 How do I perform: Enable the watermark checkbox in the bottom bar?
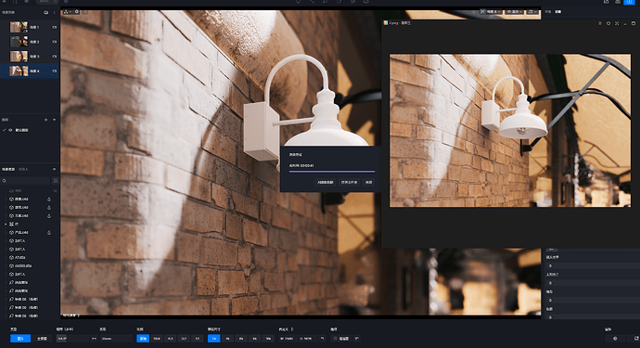point(336,338)
